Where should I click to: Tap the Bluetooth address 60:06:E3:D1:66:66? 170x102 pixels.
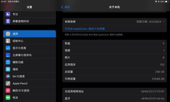(x=153, y=98)
